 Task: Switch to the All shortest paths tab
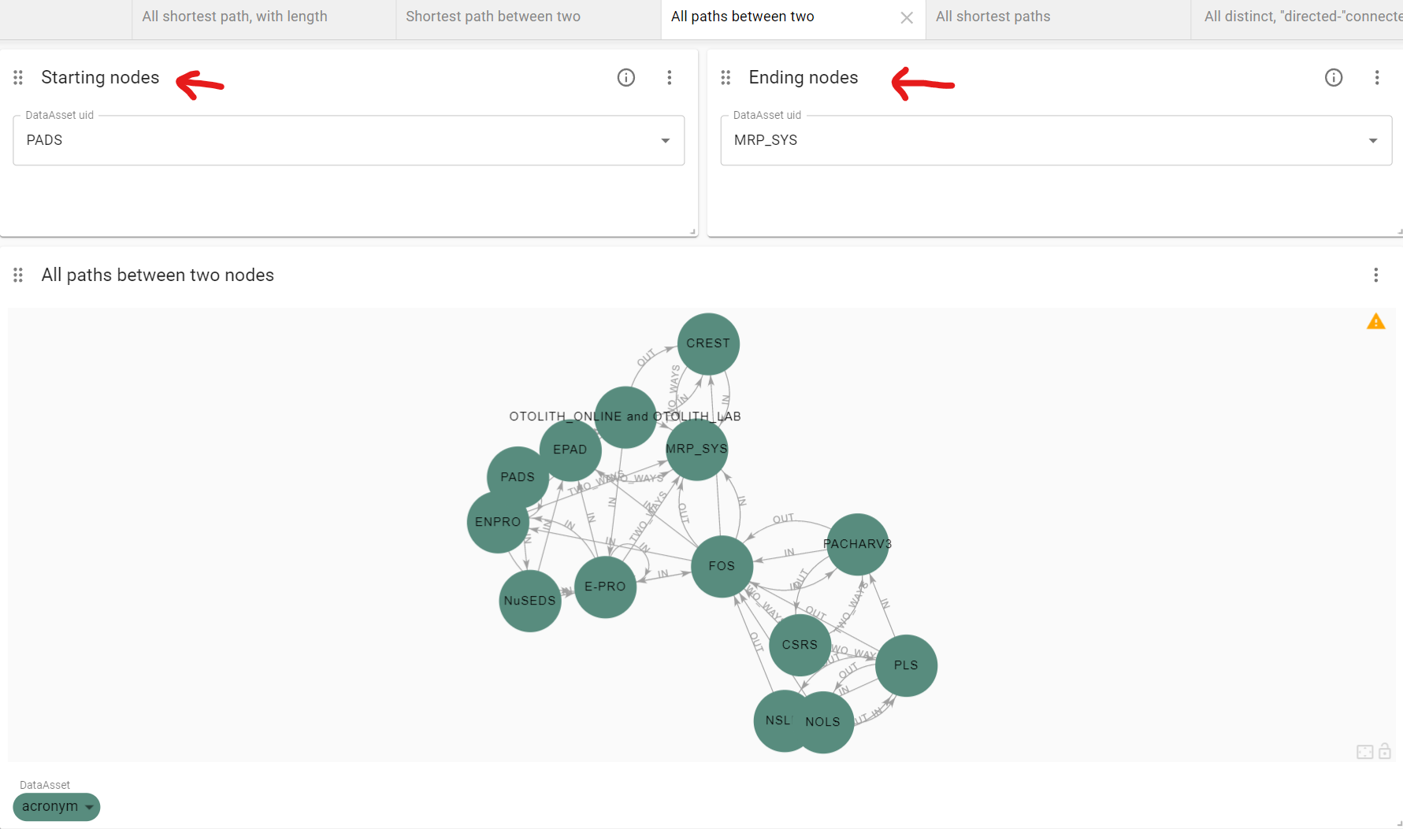click(x=993, y=16)
